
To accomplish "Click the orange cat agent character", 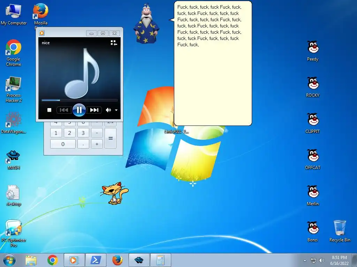I will [114, 193].
